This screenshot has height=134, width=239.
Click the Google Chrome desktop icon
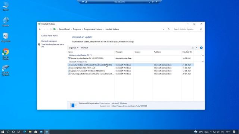tap(6, 54)
